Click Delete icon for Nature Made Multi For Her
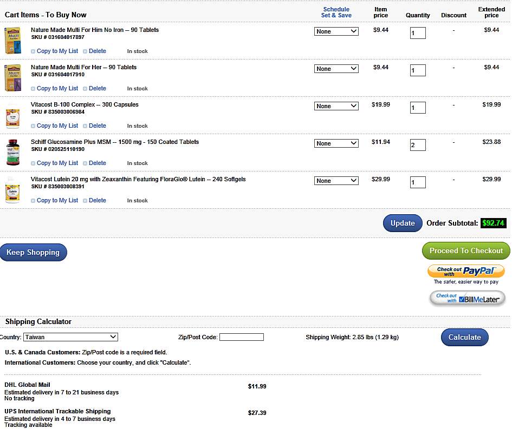Image resolution: width=512 pixels, height=429 pixels. point(85,89)
